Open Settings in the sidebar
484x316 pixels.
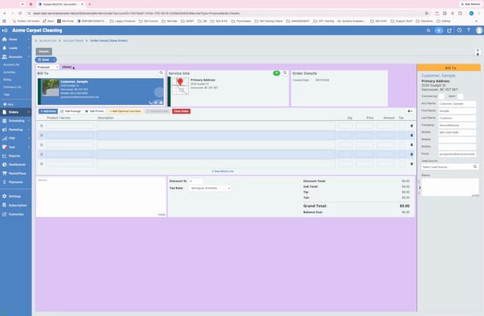point(15,196)
